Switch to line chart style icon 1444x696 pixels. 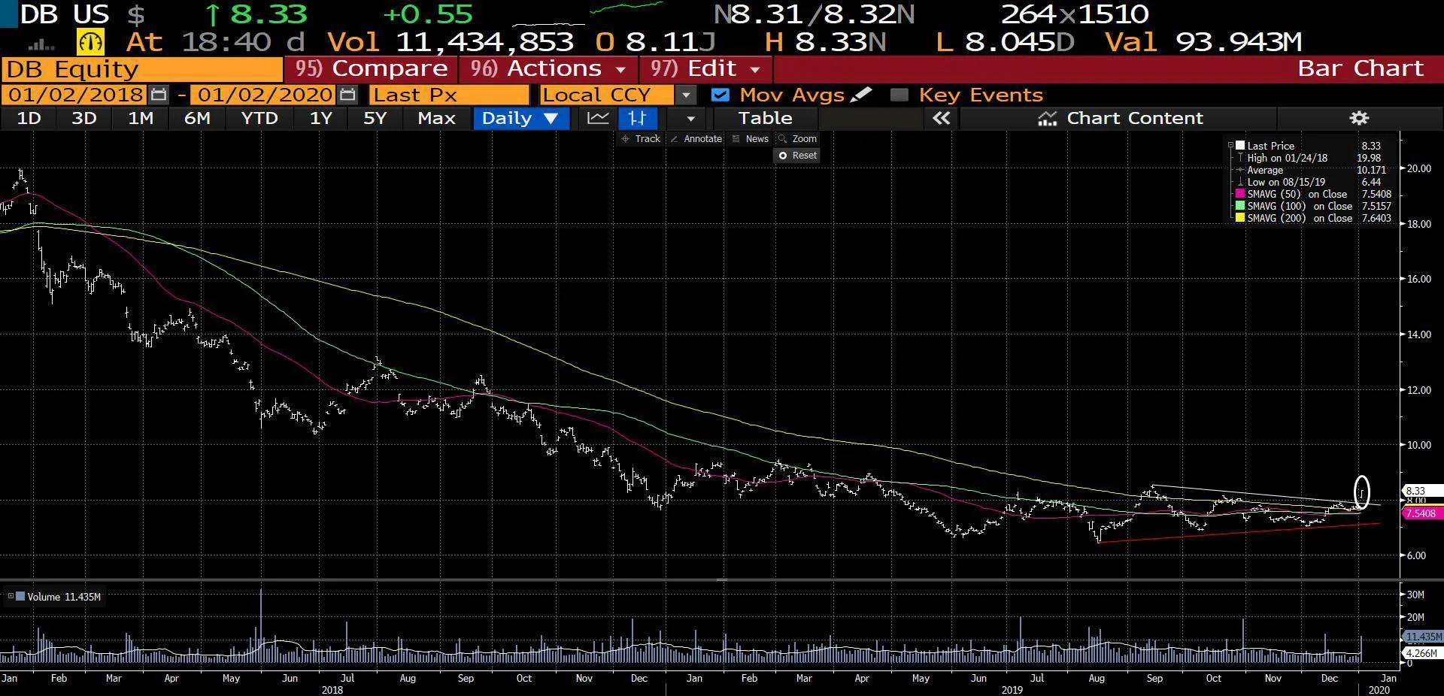(598, 118)
